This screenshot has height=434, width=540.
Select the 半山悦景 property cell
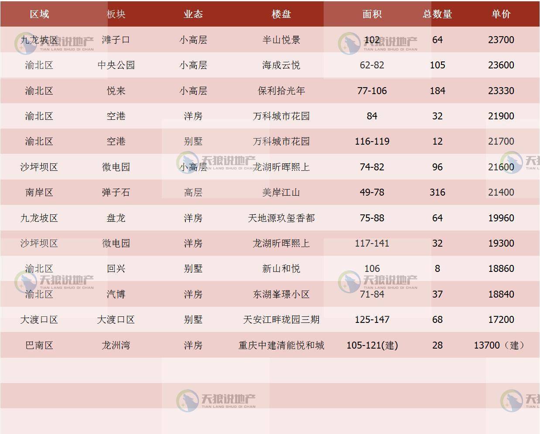click(x=281, y=40)
